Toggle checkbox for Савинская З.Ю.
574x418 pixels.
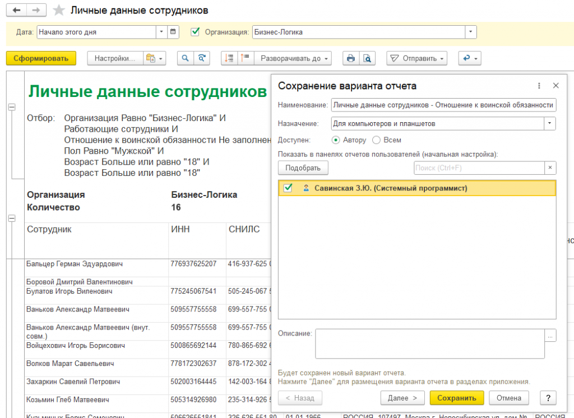pyautogui.click(x=288, y=188)
